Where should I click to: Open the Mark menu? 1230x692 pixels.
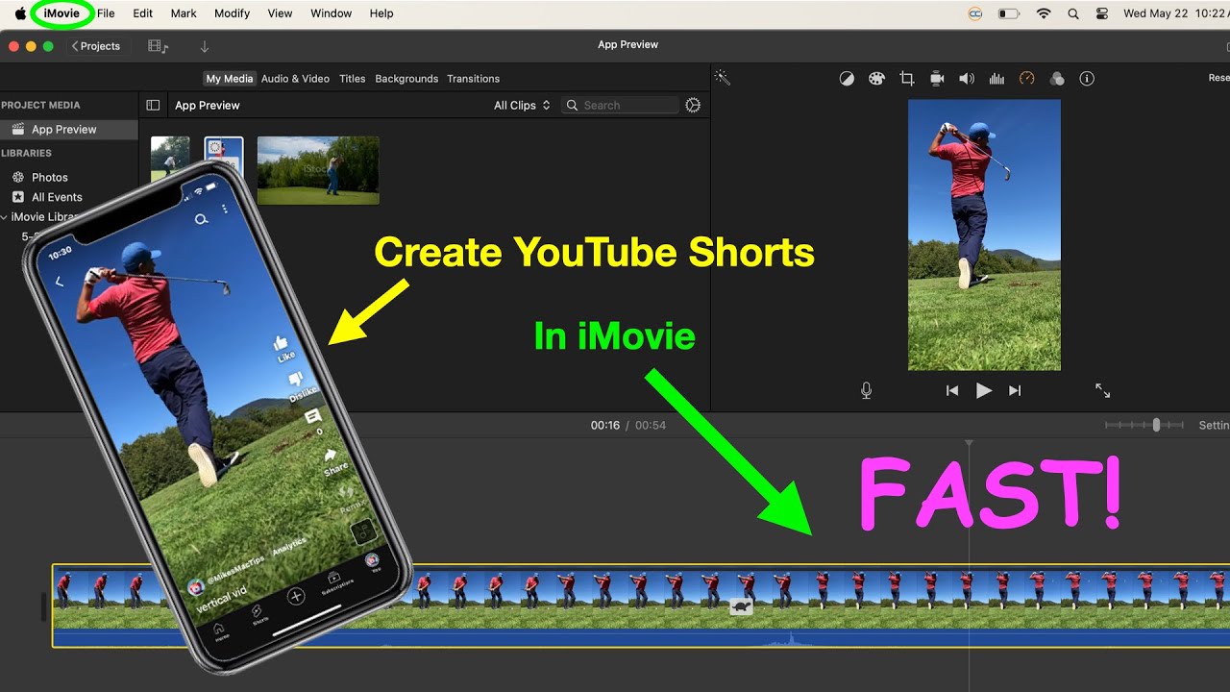click(x=184, y=13)
